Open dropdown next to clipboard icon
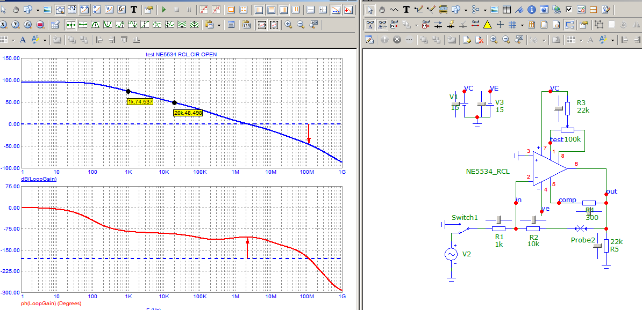The image size is (642, 310). point(219,25)
